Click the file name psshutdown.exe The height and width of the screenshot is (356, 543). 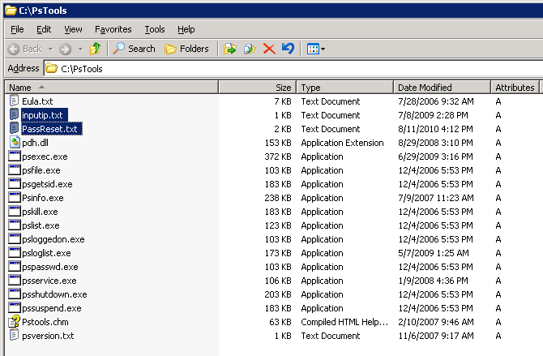coord(54,294)
